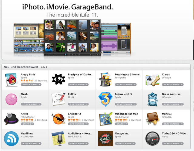This screenshot has width=194, height=151.
Task: Click the Money3 wallet icon
Action: tap(152, 118)
